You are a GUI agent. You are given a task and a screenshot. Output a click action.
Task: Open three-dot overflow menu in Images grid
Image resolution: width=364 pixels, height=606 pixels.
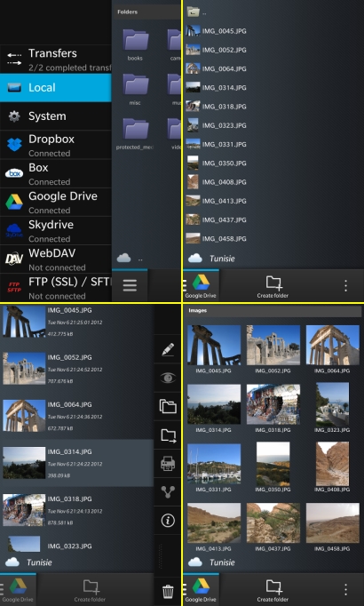(x=345, y=589)
